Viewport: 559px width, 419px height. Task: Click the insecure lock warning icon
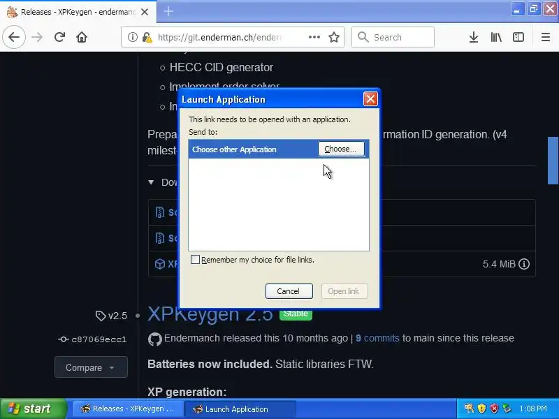pos(147,37)
